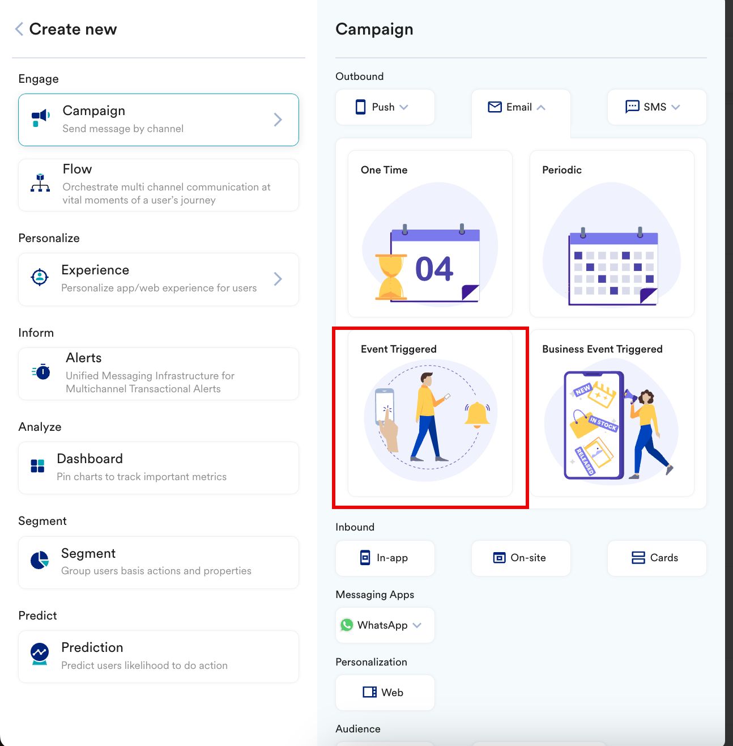The image size is (733, 746).
Task: Choose the Periodic campaign card
Action: click(x=612, y=234)
